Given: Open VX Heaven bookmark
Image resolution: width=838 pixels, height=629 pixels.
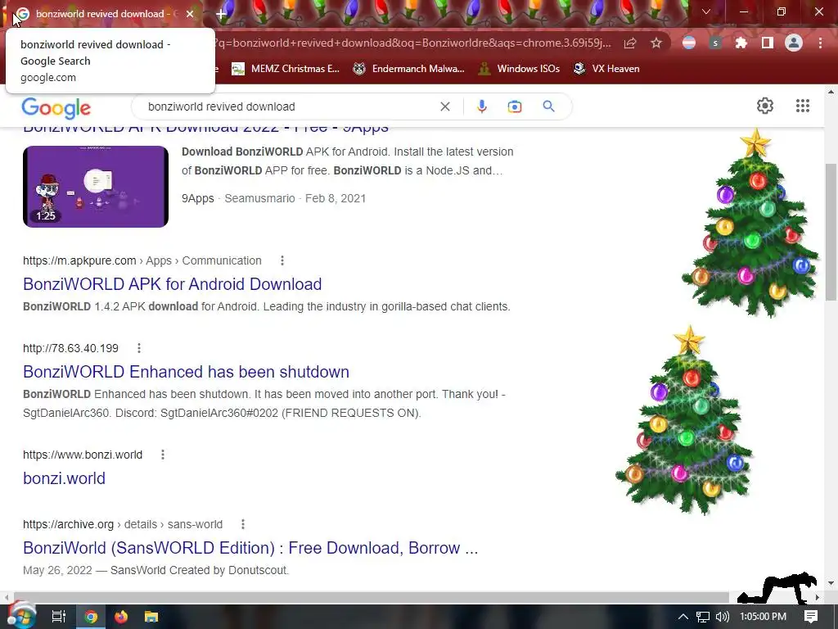Looking at the screenshot, I should [606, 69].
